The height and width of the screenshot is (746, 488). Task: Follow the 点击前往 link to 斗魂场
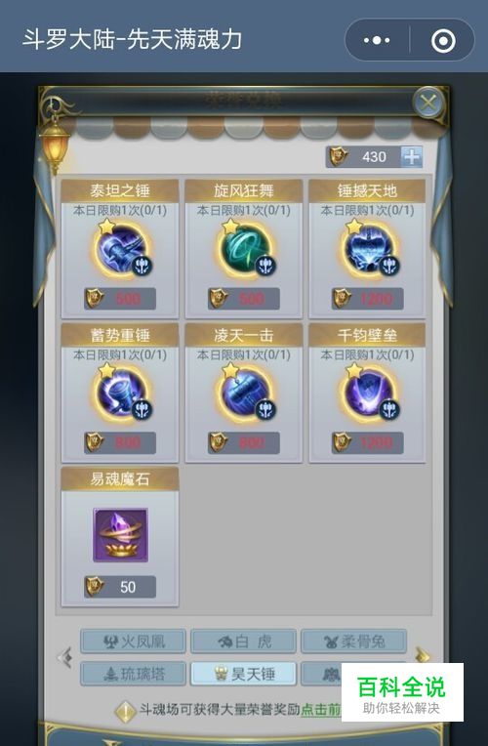click(321, 709)
